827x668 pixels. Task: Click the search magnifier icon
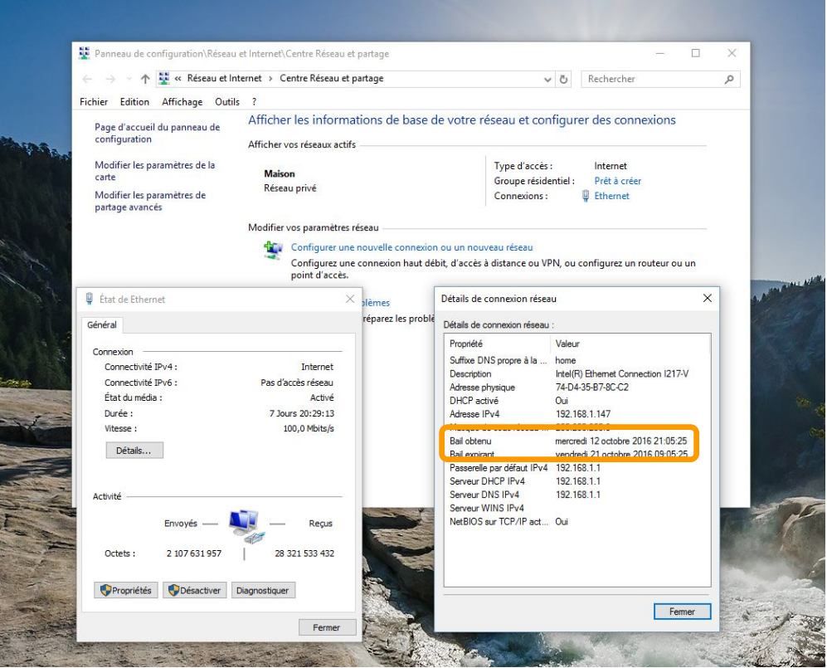[x=728, y=79]
